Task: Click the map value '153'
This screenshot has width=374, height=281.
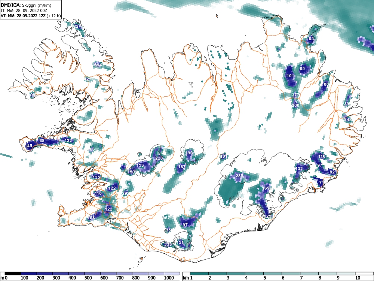Action: [140, 165]
